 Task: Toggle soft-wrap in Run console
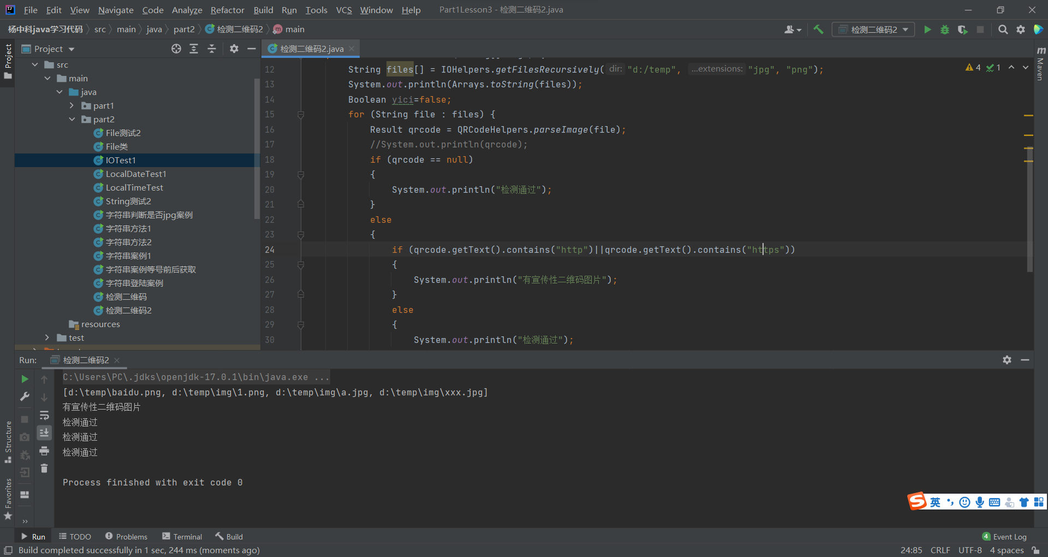pos(44,415)
